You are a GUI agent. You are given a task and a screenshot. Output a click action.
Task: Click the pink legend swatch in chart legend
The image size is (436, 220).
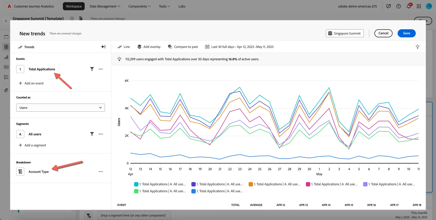pos(308,184)
